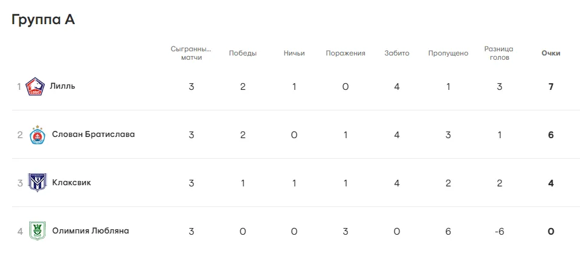Screen dimensions: 580x254
Task: Click the Пропущено column header
Action: pyautogui.click(x=448, y=53)
